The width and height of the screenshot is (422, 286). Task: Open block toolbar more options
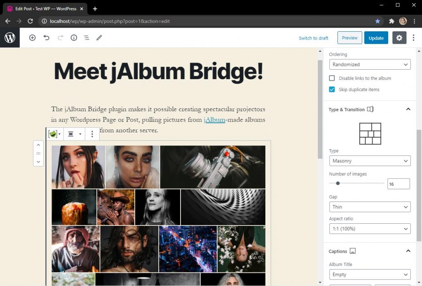click(x=92, y=134)
